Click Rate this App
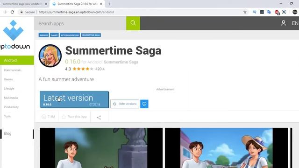 coord(74,117)
